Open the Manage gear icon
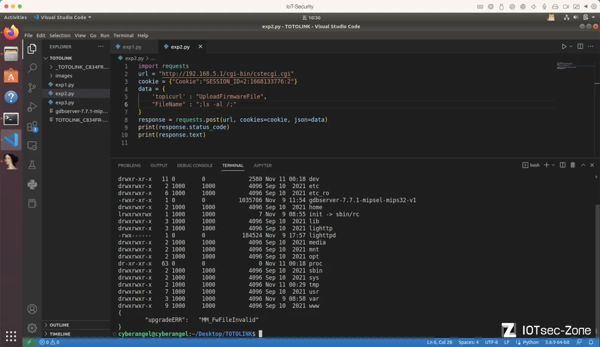600x347 pixels. tap(32, 328)
